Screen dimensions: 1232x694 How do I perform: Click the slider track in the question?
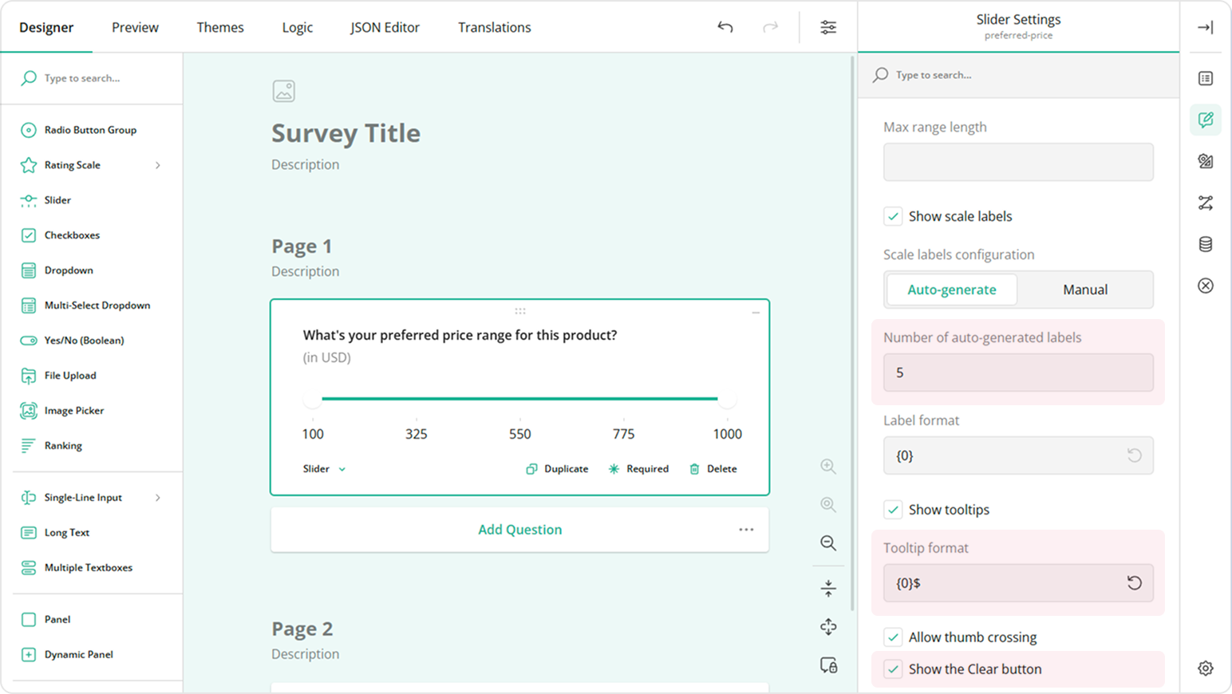[x=519, y=399]
